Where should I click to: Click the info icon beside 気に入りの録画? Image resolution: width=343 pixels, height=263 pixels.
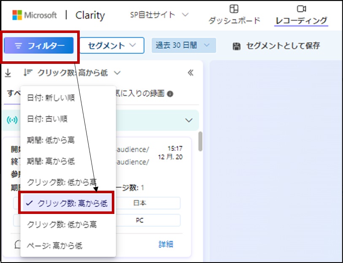170,94
